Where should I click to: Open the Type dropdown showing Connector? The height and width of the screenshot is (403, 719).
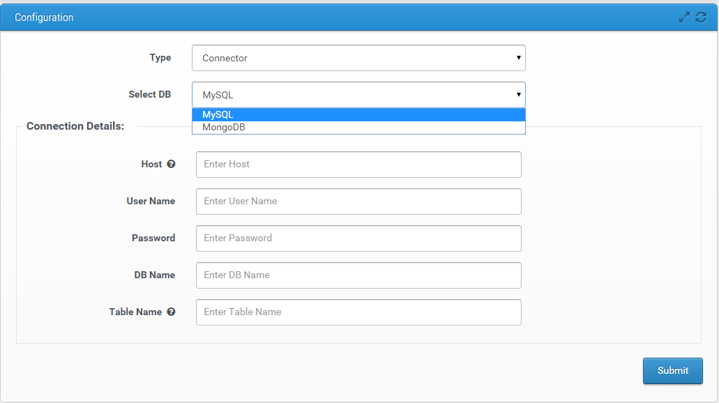point(358,59)
